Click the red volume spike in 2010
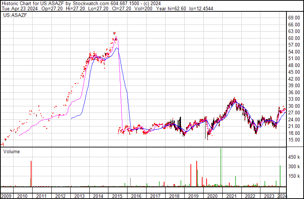This screenshot has height=199, width=304. [31, 174]
